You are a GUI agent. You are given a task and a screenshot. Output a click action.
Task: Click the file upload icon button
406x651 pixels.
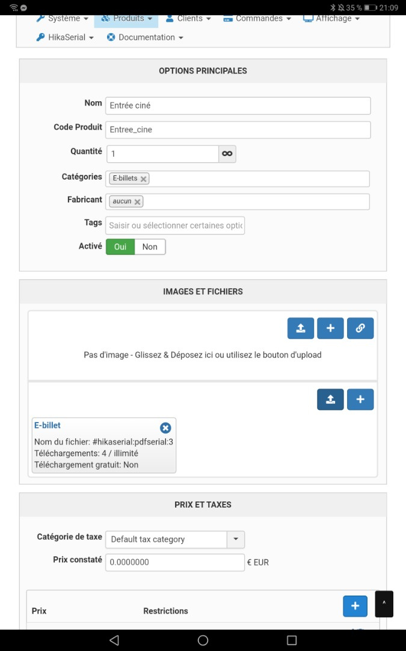coord(330,399)
